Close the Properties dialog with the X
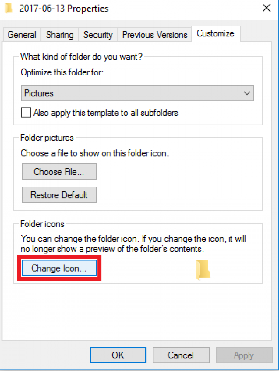This screenshot has width=279, height=371. point(266,8)
